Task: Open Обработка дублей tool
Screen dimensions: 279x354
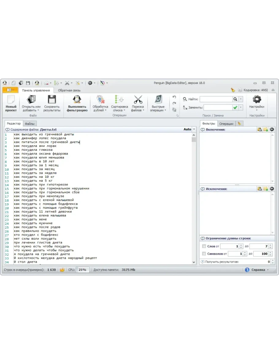Action: click(100, 100)
